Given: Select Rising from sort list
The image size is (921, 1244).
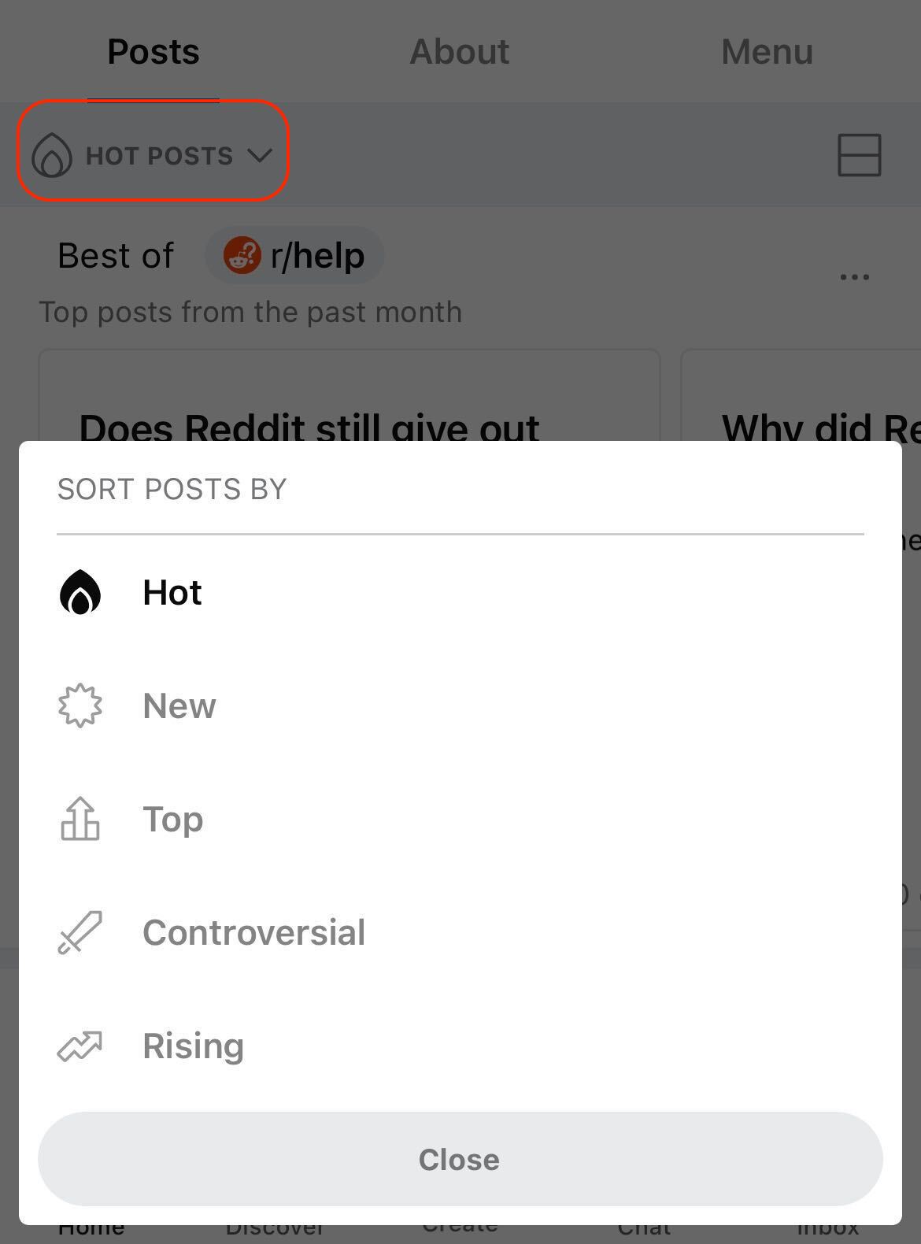Looking at the screenshot, I should tap(460, 1046).
